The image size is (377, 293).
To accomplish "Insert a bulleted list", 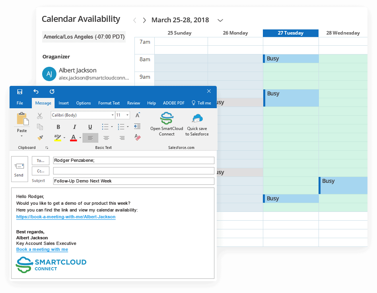I will pos(105,127).
